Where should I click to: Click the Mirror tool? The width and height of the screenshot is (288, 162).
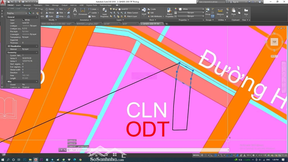(50, 13)
